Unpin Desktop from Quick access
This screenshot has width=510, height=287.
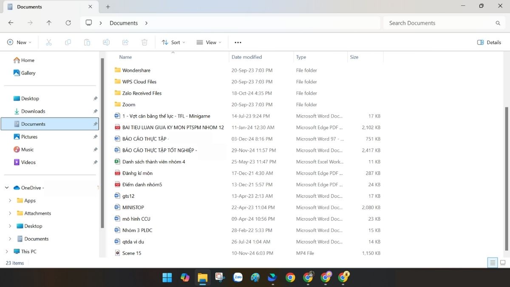click(x=95, y=99)
